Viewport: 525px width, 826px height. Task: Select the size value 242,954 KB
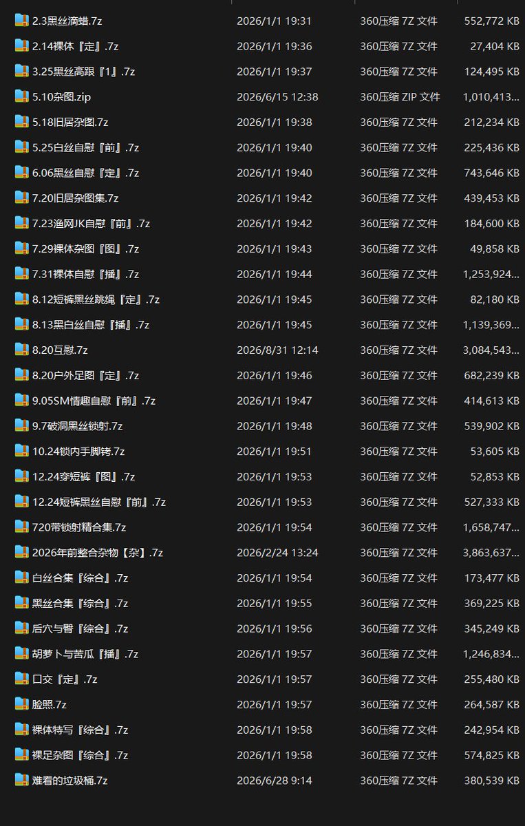(492, 730)
